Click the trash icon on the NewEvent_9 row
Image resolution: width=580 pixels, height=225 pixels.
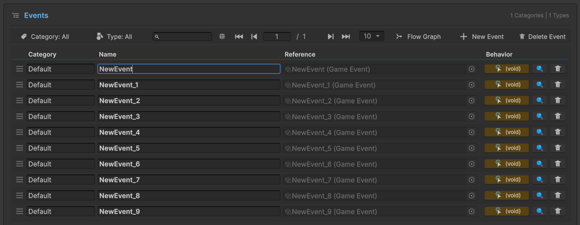click(558, 211)
